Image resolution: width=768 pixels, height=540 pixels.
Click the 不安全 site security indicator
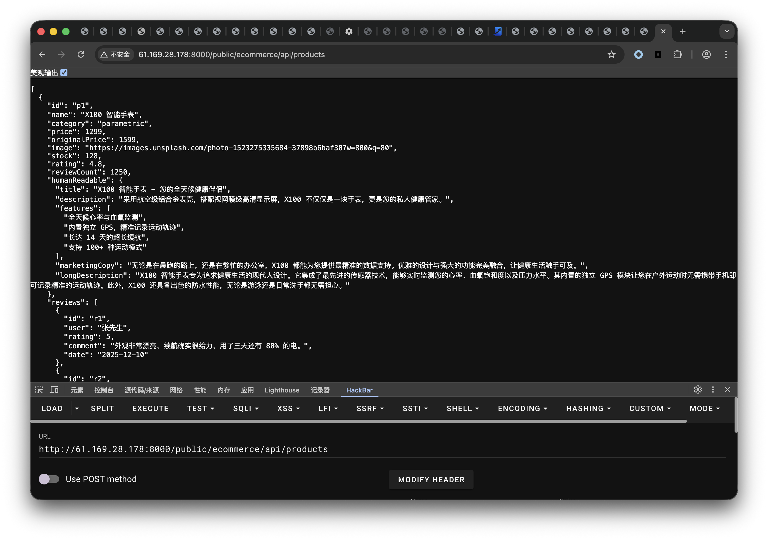pos(115,54)
